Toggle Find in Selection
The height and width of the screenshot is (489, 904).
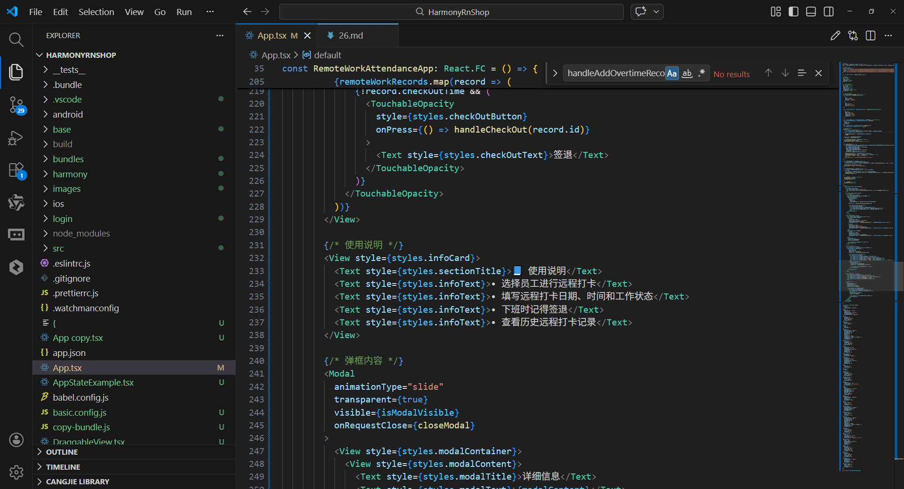802,73
